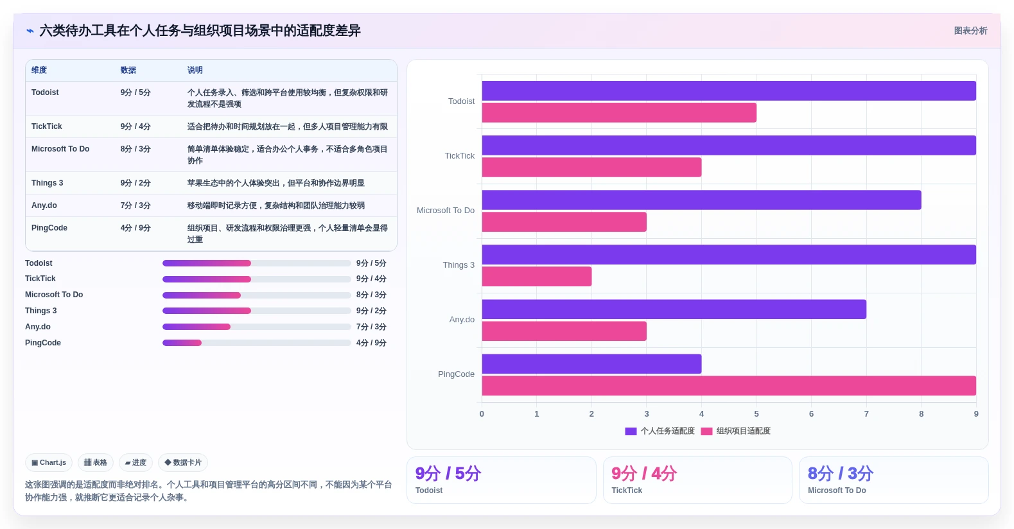Click the 4分 / 9分 table cell
This screenshot has height=529, width=1014.
(x=135, y=228)
